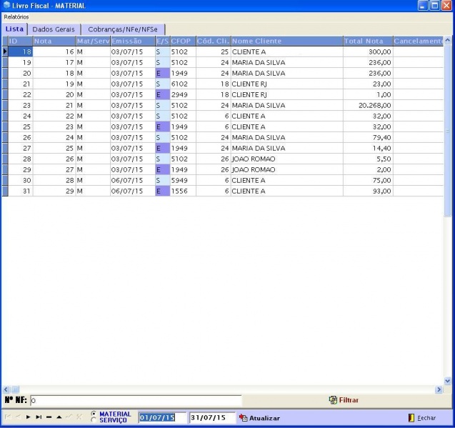The width and height of the screenshot is (455, 428).
Task: Click the Filtrar button
Action: tap(344, 400)
